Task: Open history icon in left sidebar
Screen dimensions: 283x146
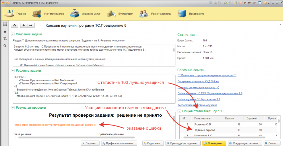Action: pyautogui.click(x=5, y=38)
